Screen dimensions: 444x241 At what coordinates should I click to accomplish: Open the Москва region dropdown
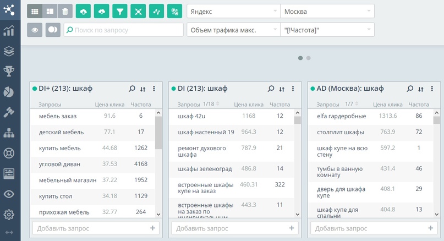327,12
